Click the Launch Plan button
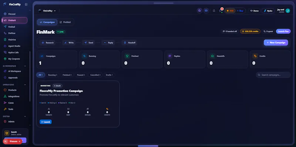Image resolution: width=296 pixels, height=147 pixels. point(283,31)
